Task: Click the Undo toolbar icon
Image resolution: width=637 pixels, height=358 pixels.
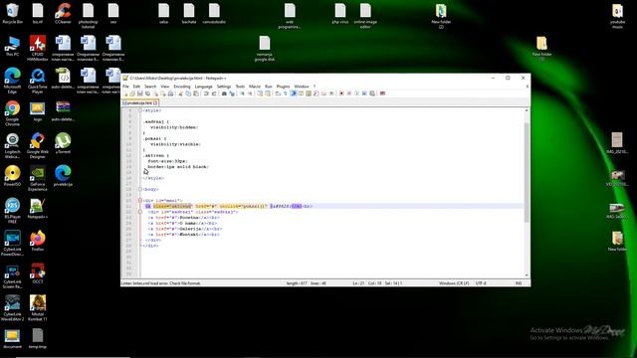Action: [x=206, y=93]
